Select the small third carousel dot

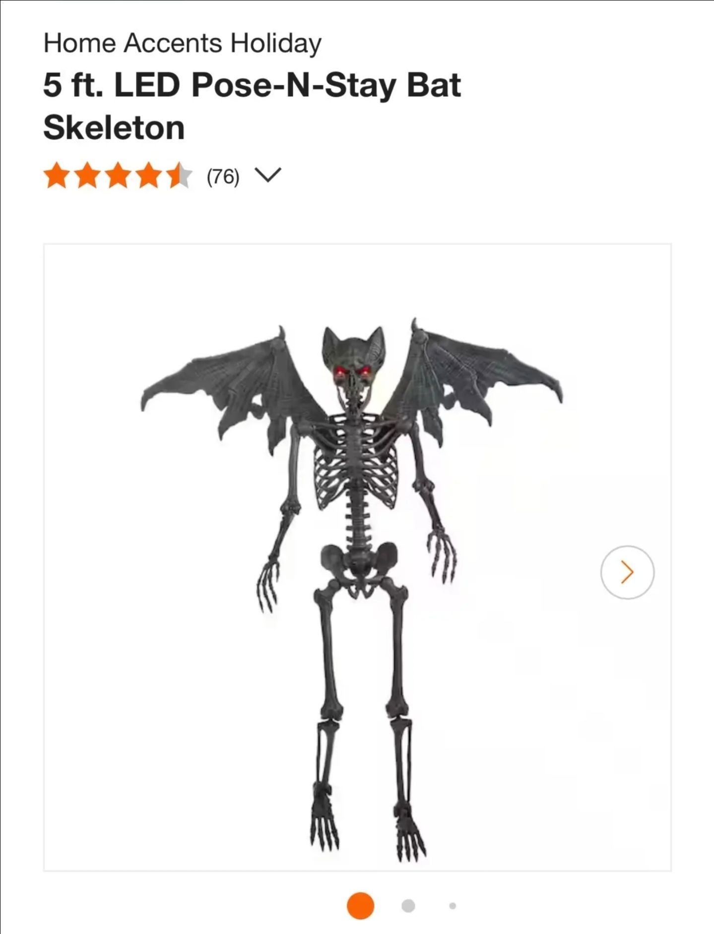tap(453, 906)
